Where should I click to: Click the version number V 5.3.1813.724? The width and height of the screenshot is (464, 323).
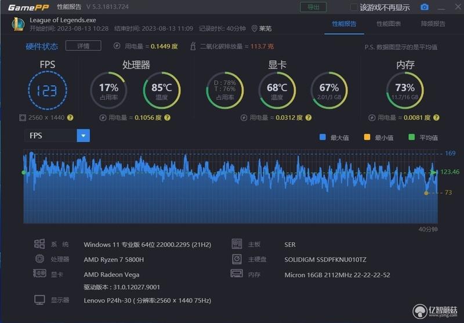tap(108, 7)
